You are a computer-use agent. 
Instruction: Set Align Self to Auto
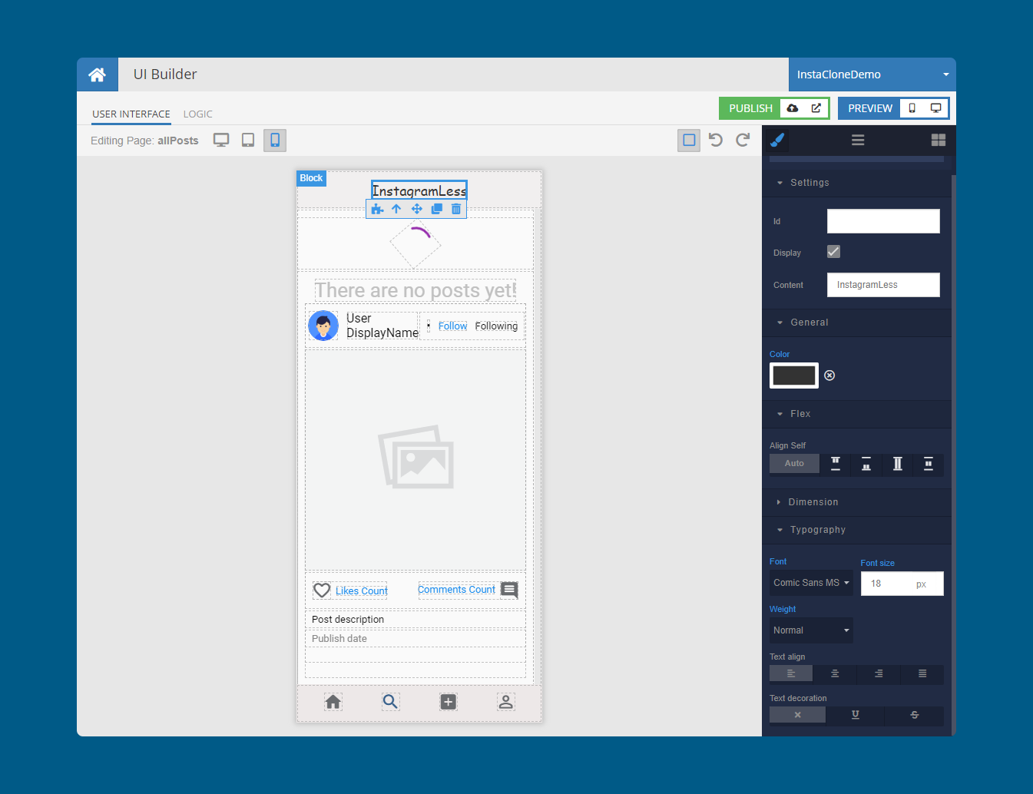click(794, 464)
